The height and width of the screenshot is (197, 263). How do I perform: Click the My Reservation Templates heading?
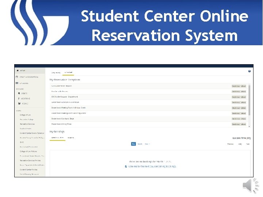tap(65, 80)
